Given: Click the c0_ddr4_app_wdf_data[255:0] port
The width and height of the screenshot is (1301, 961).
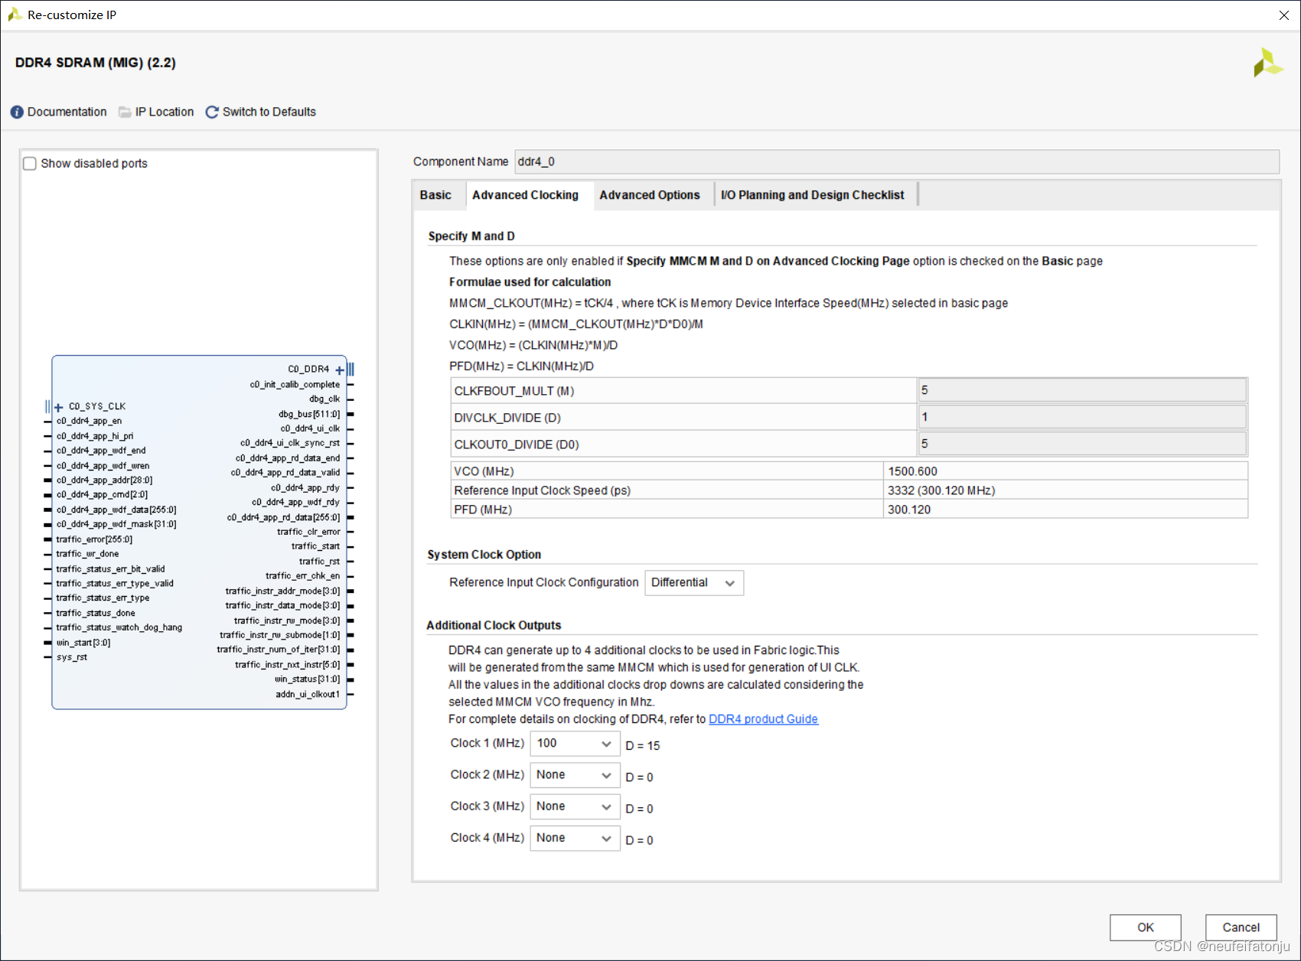Looking at the screenshot, I should click(116, 510).
